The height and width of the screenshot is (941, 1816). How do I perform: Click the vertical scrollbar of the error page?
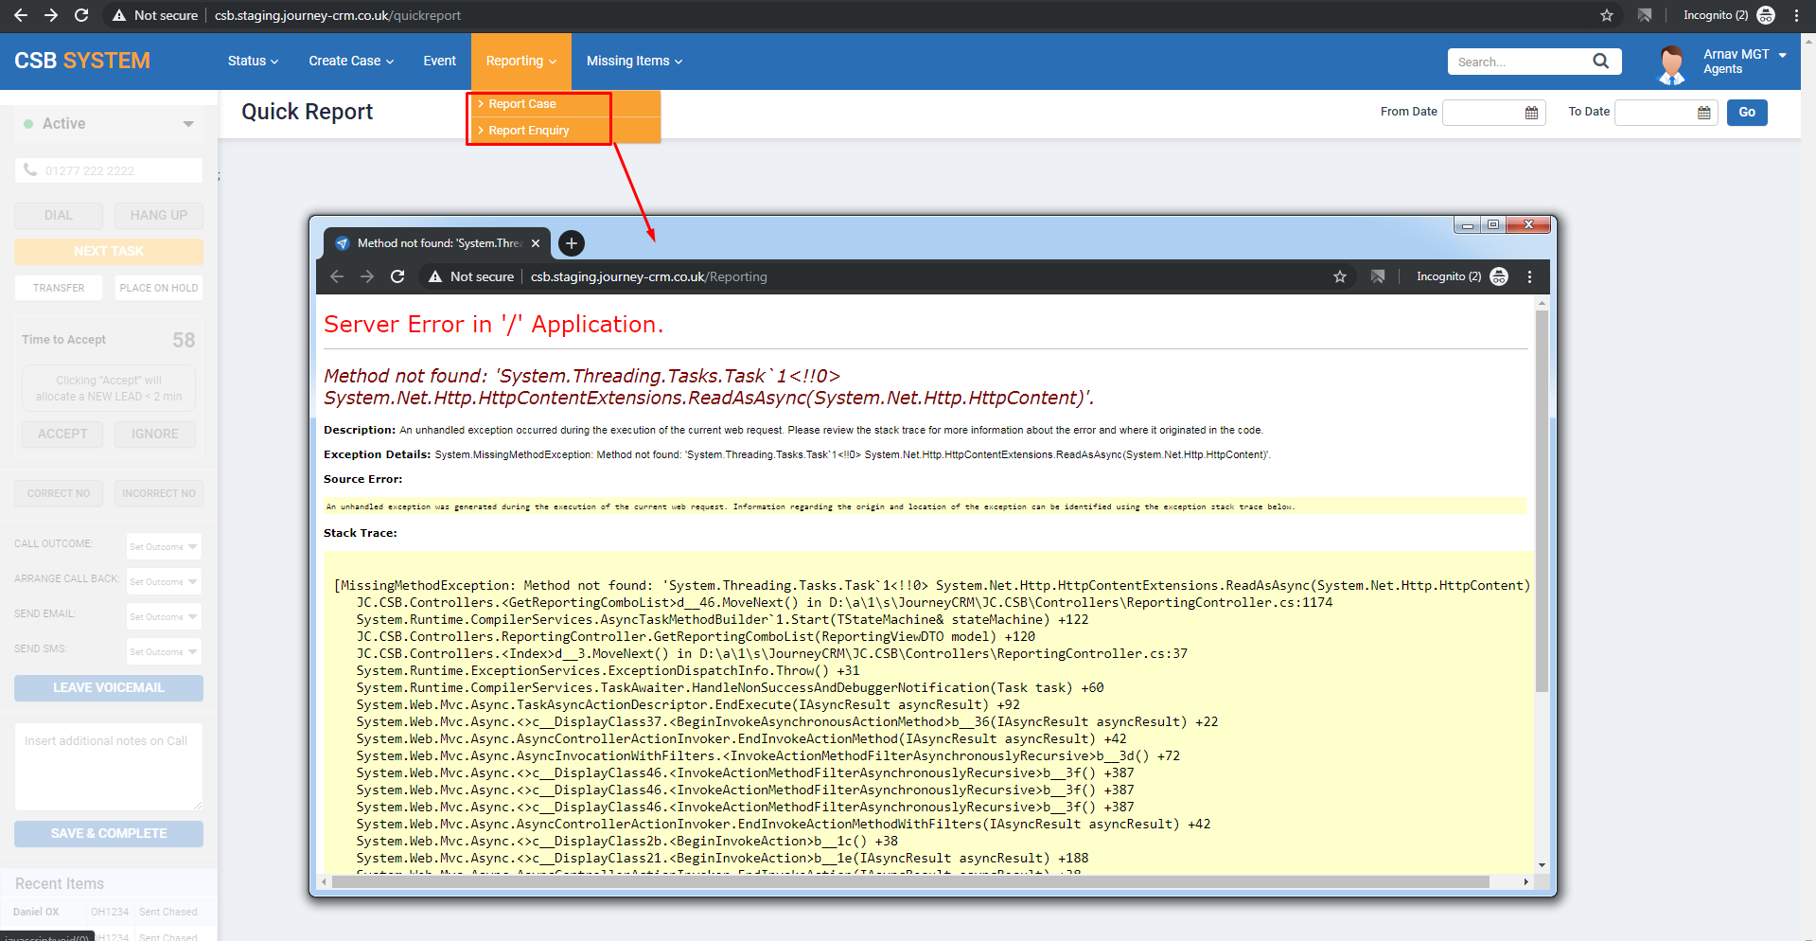[x=1542, y=501]
